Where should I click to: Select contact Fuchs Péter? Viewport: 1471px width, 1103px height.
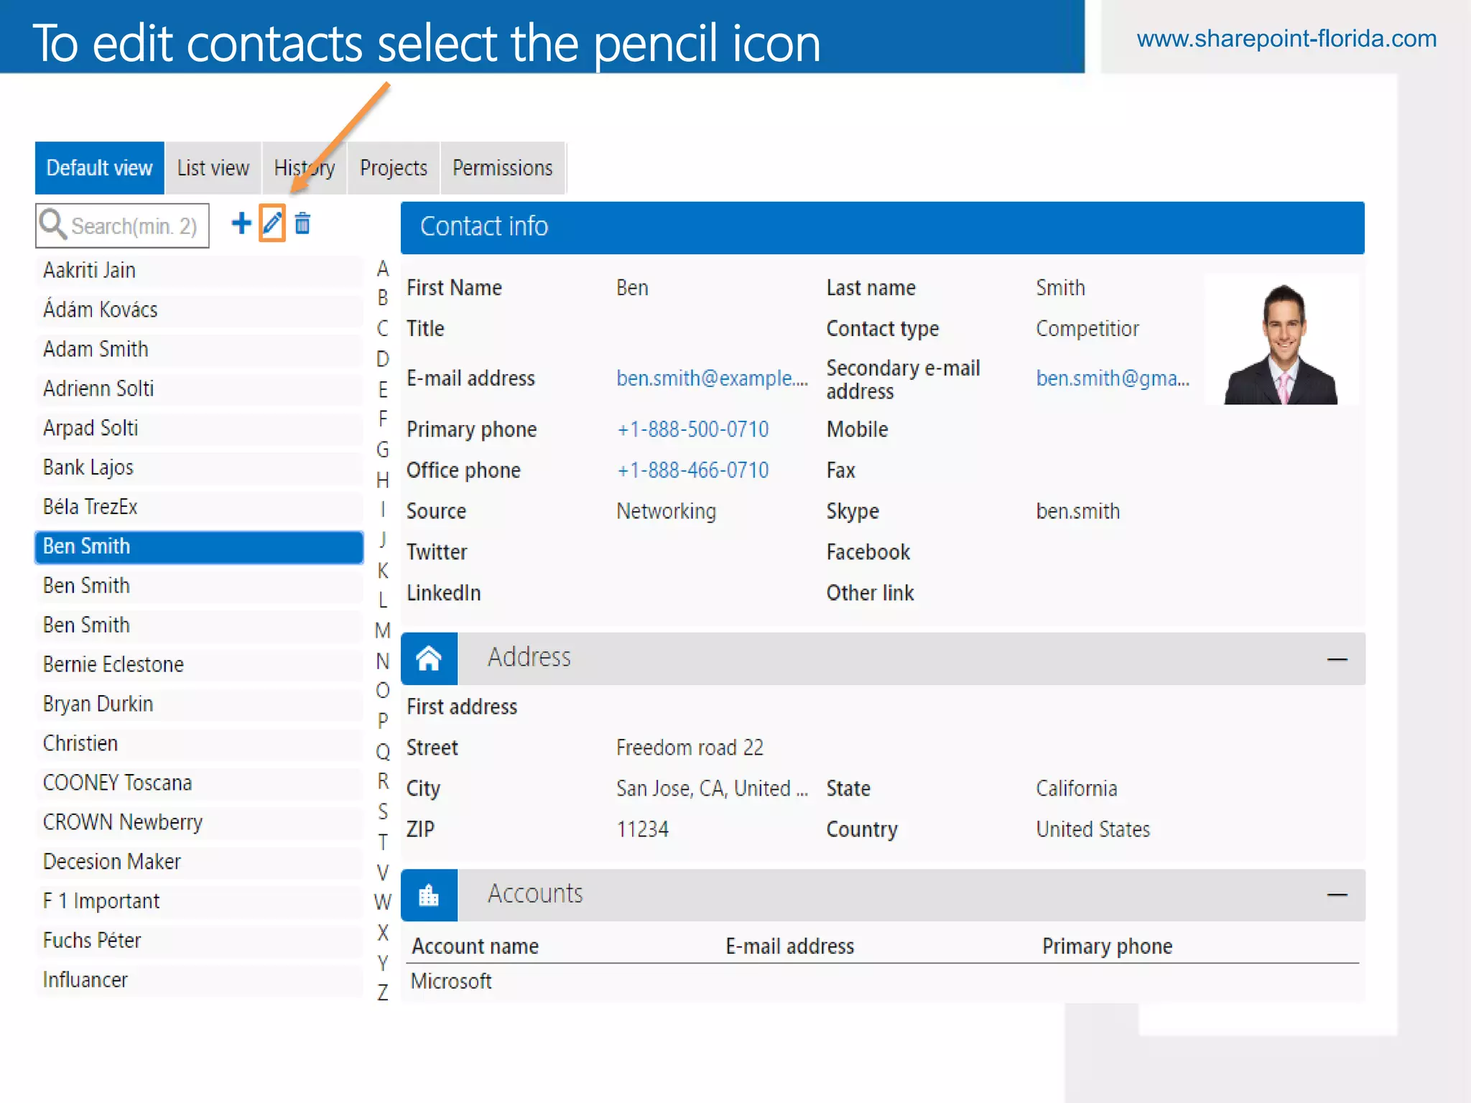click(199, 941)
